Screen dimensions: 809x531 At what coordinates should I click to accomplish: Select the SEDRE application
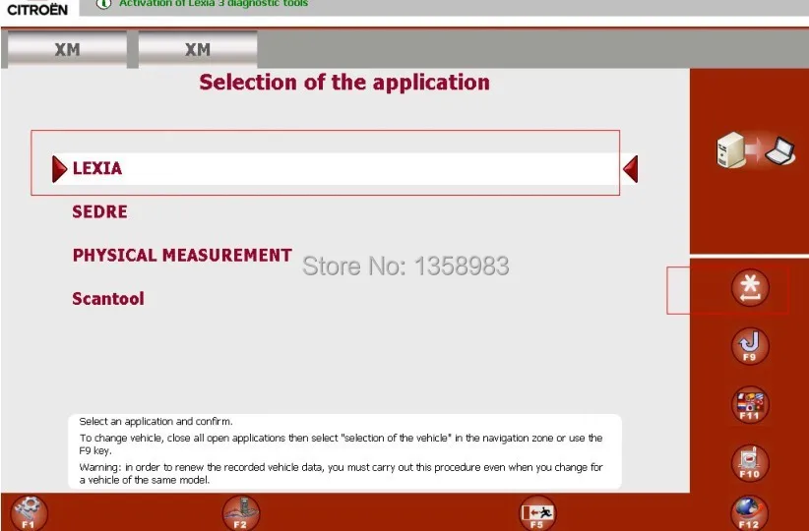(99, 211)
